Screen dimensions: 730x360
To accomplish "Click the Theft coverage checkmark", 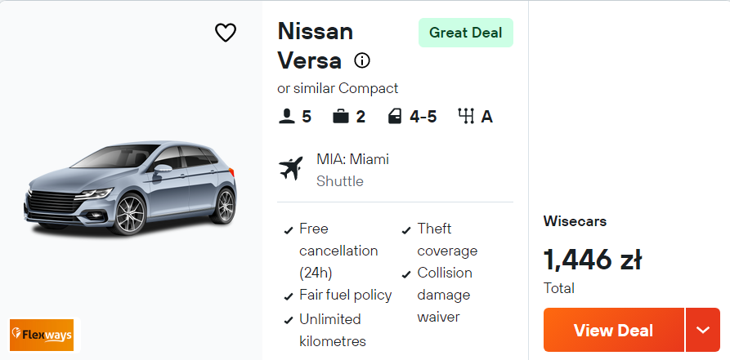I will (x=406, y=230).
